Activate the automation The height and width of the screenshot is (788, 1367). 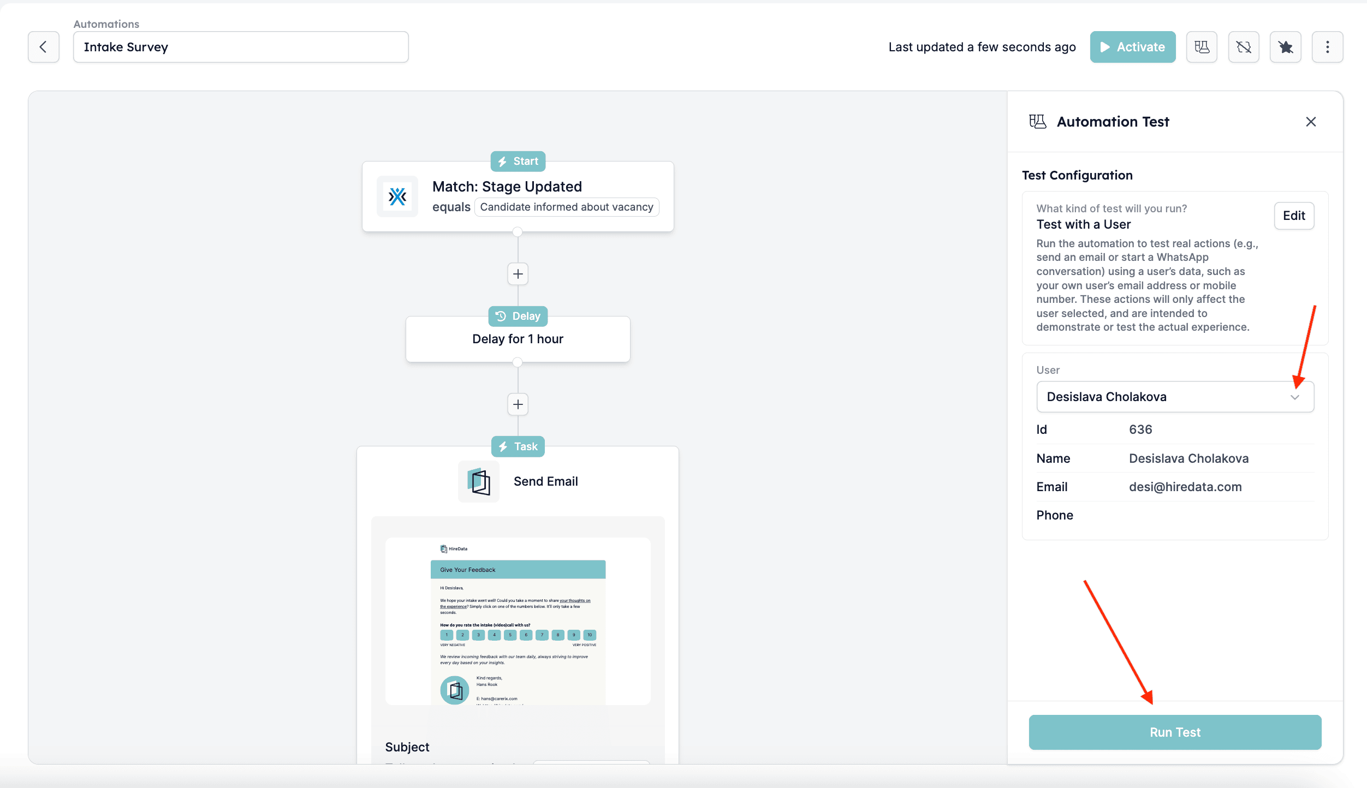[x=1133, y=47]
